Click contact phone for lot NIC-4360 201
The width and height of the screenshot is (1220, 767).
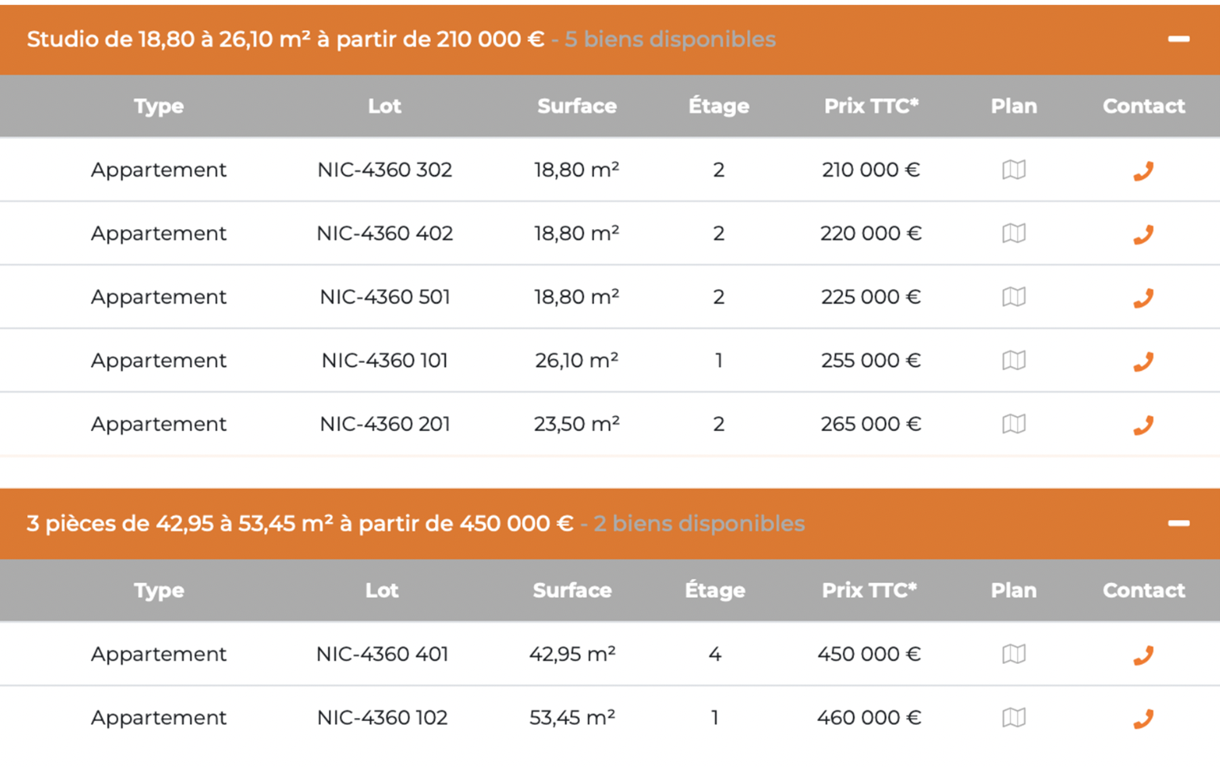pos(1142,425)
